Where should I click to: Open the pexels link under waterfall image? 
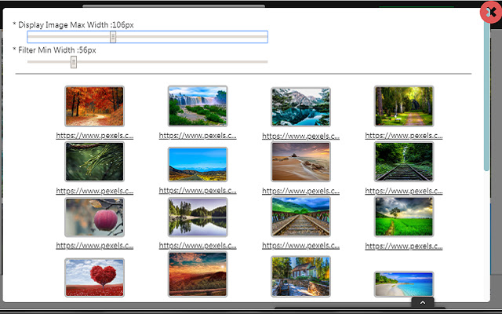pos(197,135)
